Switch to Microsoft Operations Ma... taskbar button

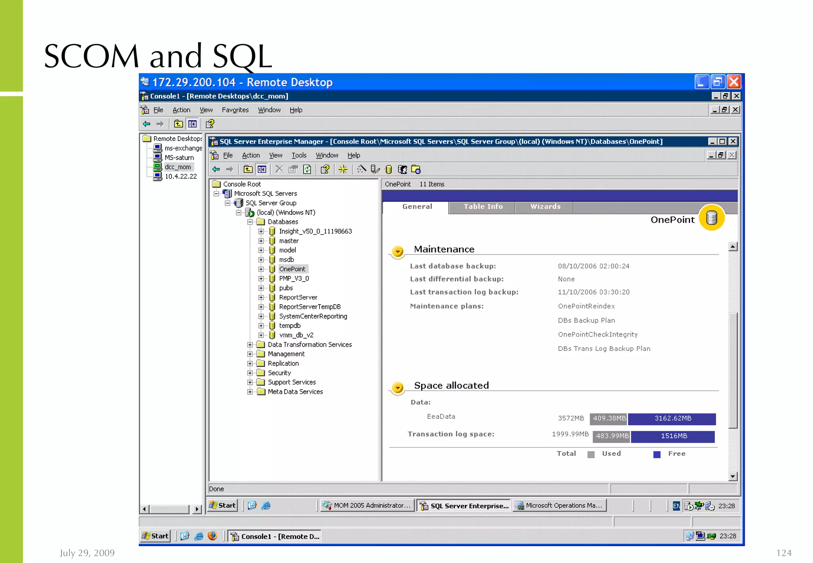pyautogui.click(x=560, y=505)
